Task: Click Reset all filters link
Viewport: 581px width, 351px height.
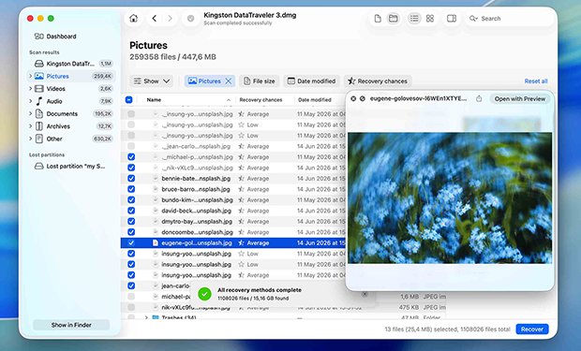Action: pyautogui.click(x=536, y=81)
